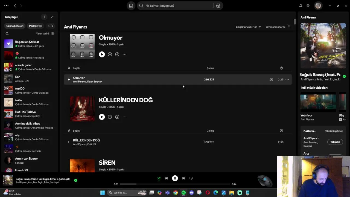Open the Windows Start menu

(103, 193)
